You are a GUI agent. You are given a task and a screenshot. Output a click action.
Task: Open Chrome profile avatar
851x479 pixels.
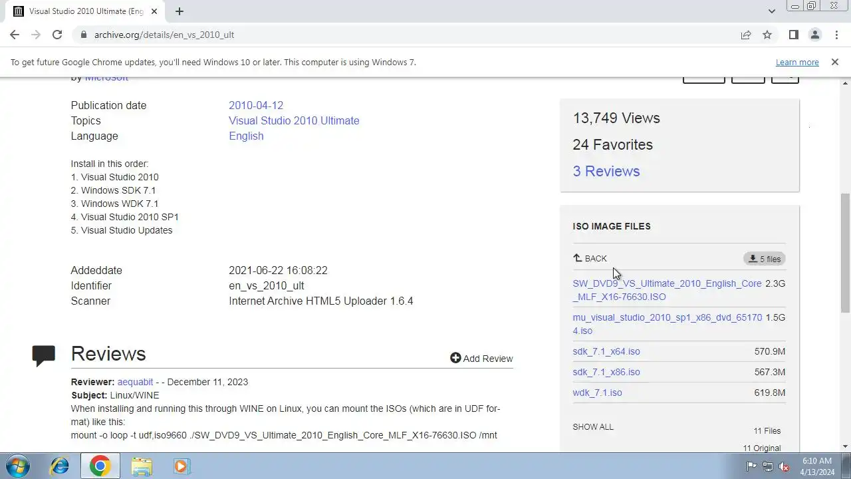[814, 35]
